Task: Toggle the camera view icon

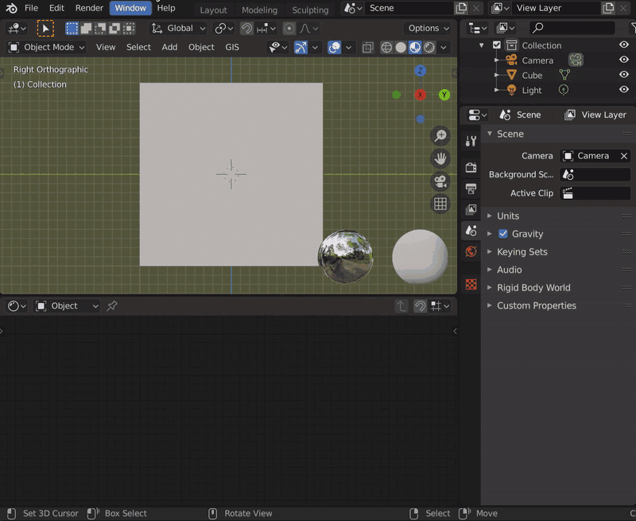Action: pos(440,181)
